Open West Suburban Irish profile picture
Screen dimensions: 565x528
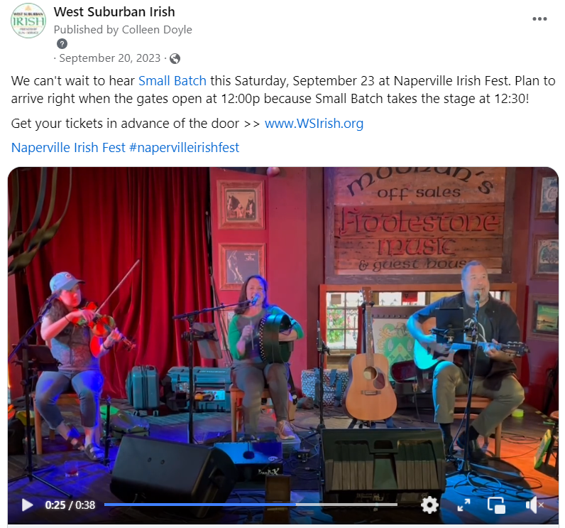[x=28, y=21]
